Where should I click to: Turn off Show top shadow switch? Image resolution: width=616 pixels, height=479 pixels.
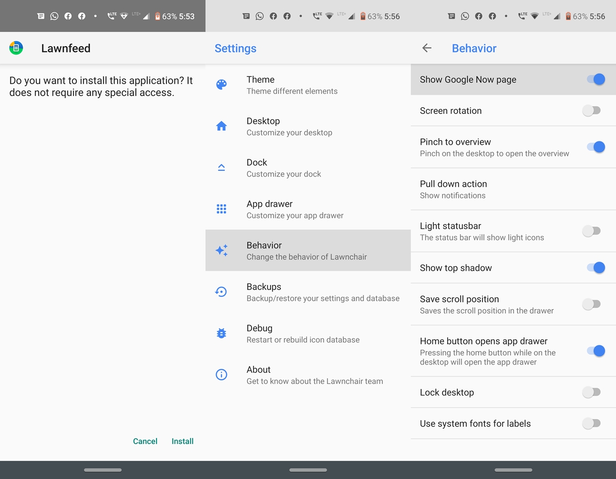595,268
